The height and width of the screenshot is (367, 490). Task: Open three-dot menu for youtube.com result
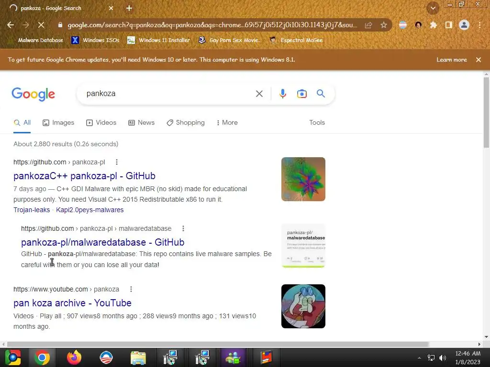tap(131, 289)
